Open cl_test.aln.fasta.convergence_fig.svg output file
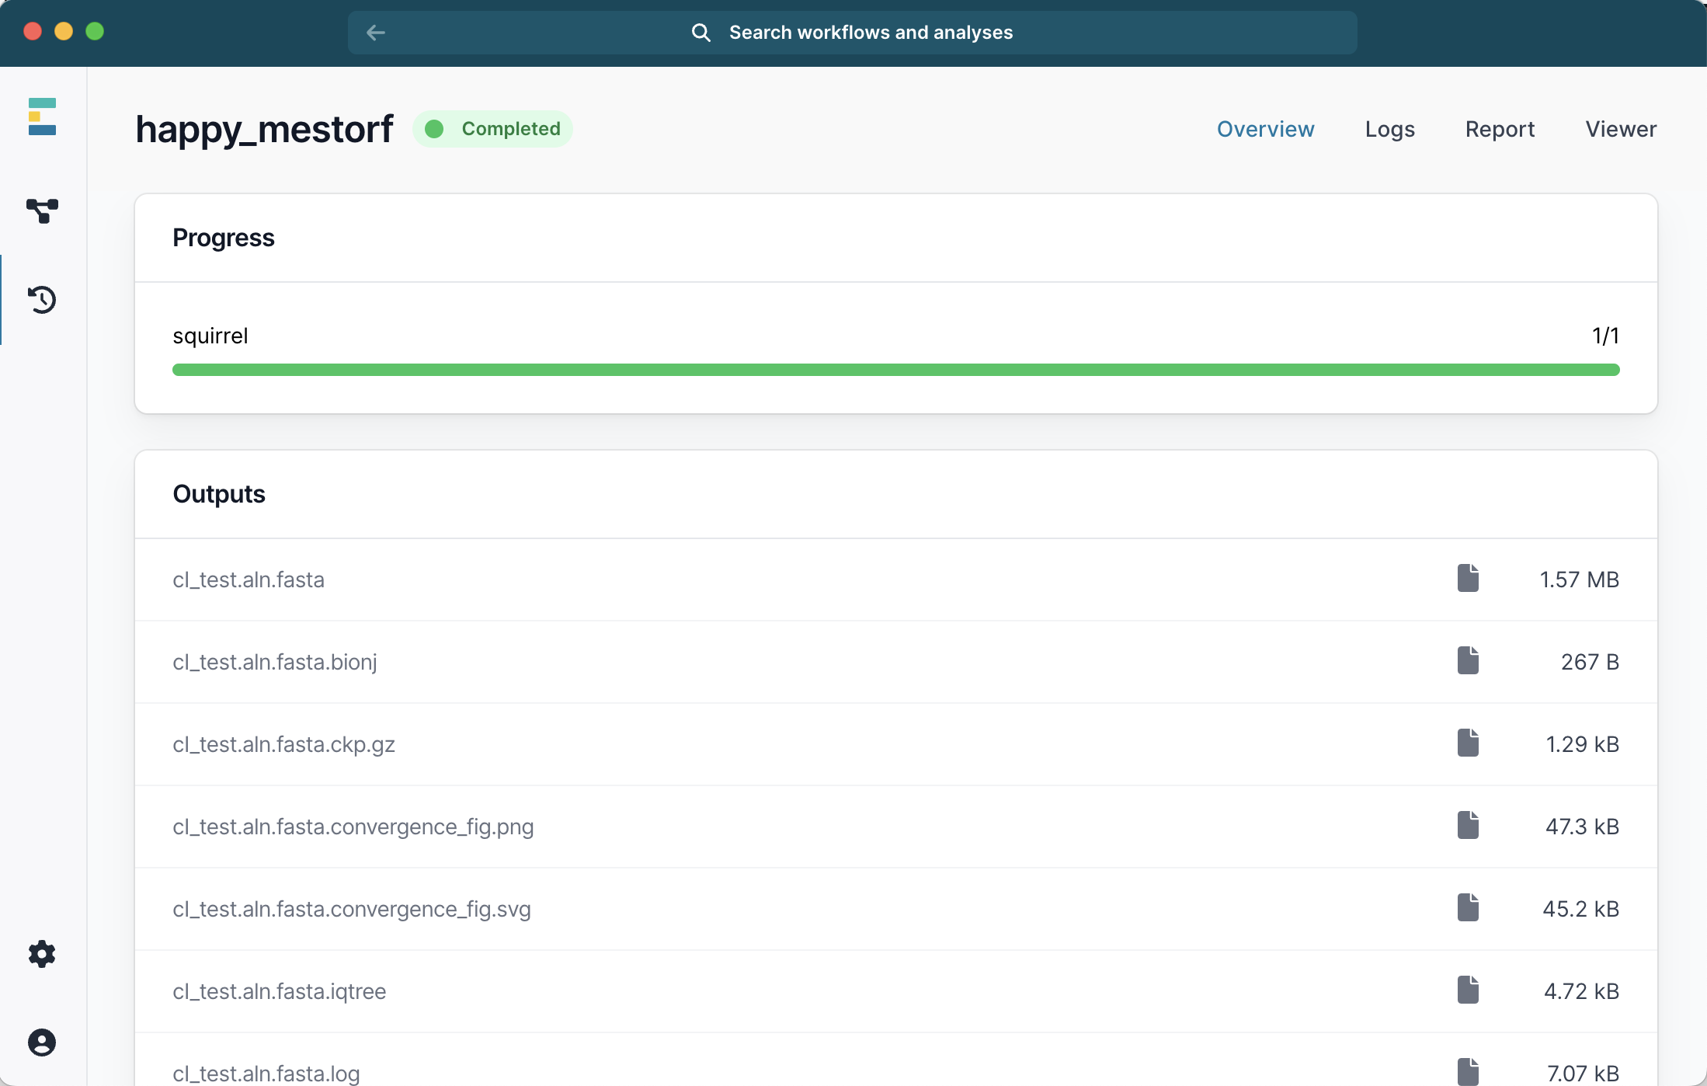This screenshot has height=1086, width=1707. [x=352, y=909]
